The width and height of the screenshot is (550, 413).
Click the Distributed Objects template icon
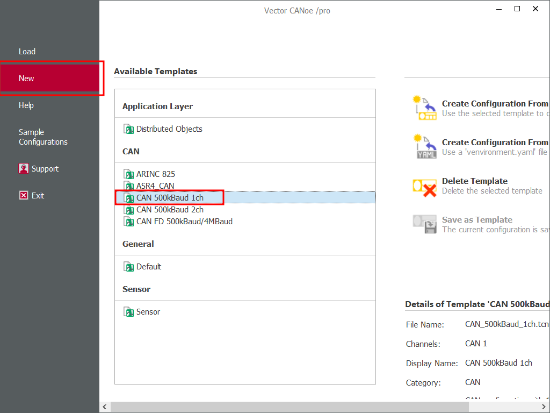pos(129,129)
